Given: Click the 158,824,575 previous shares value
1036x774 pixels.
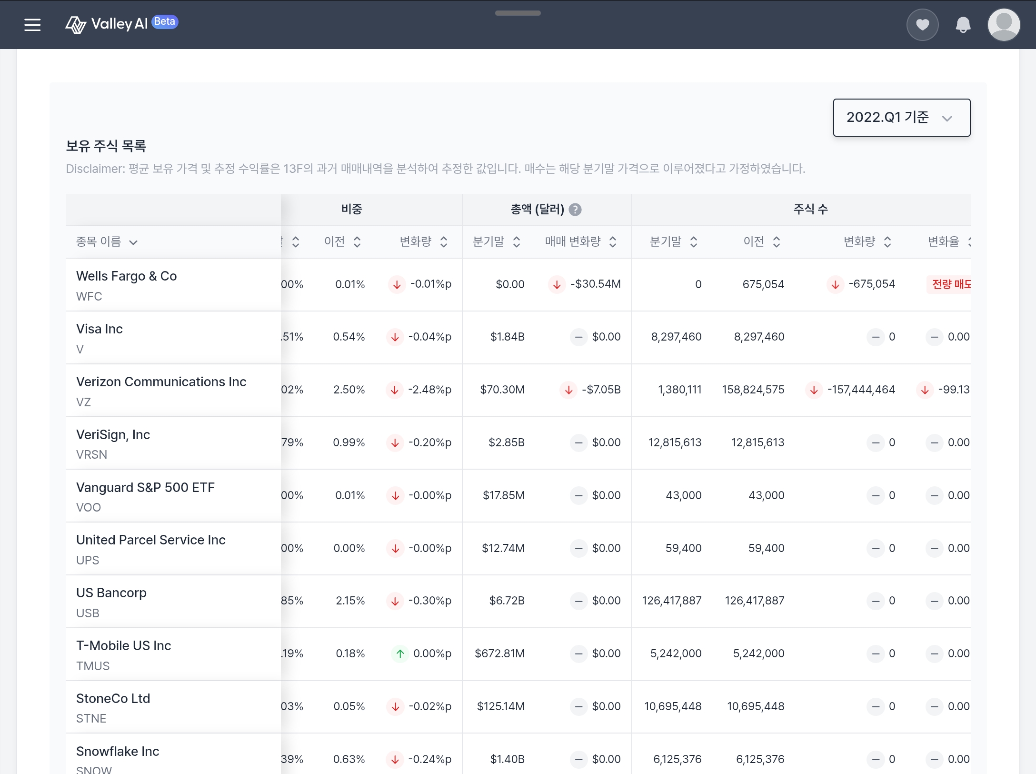Looking at the screenshot, I should click(753, 390).
